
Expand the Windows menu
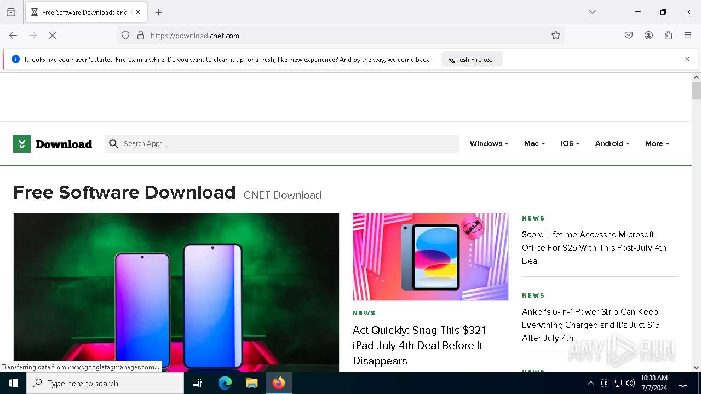coord(489,143)
